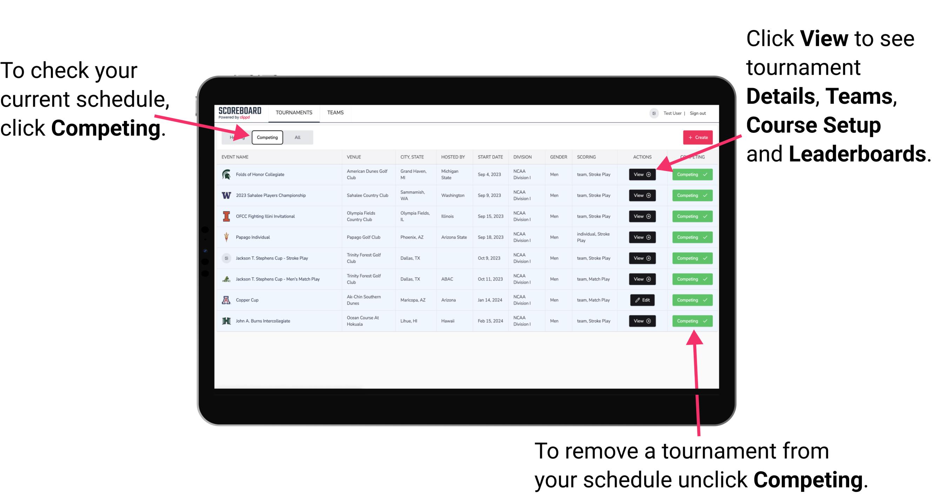This screenshot has width=932, height=501.
Task: Click the TOURNAMENTS menu item
Action: click(294, 113)
